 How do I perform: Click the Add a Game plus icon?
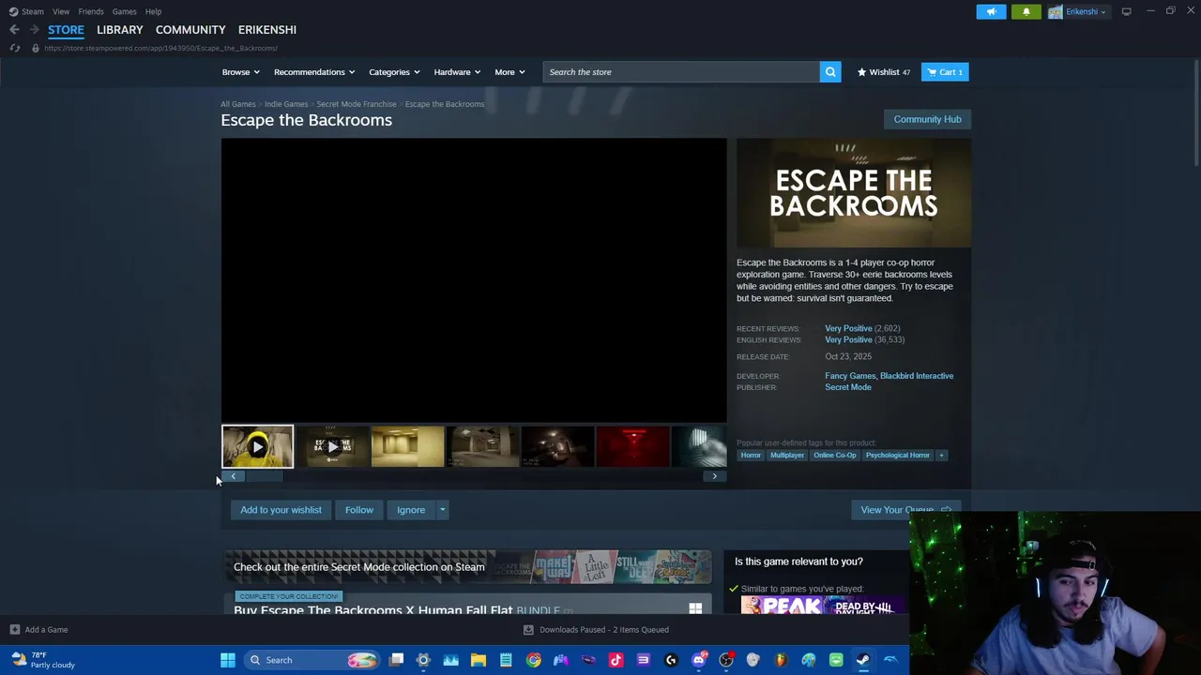pos(14,630)
